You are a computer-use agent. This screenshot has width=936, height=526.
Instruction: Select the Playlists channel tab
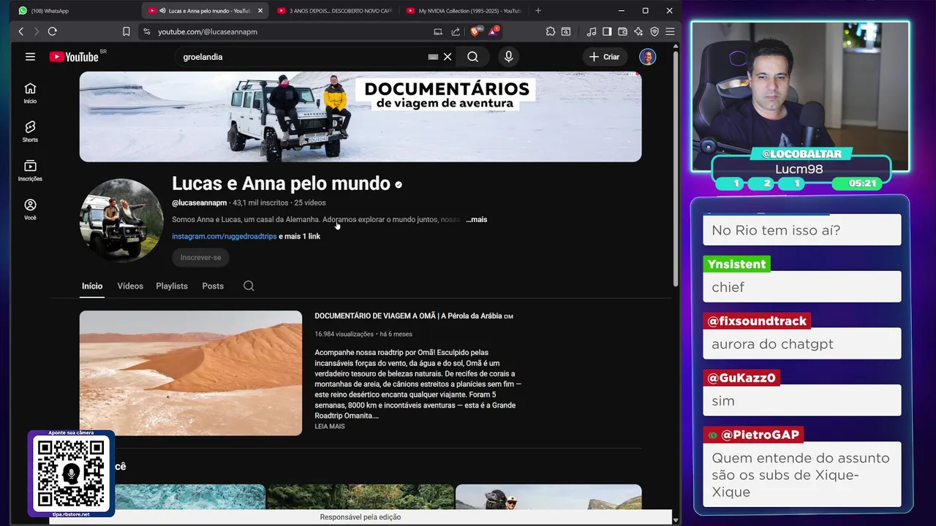(172, 286)
